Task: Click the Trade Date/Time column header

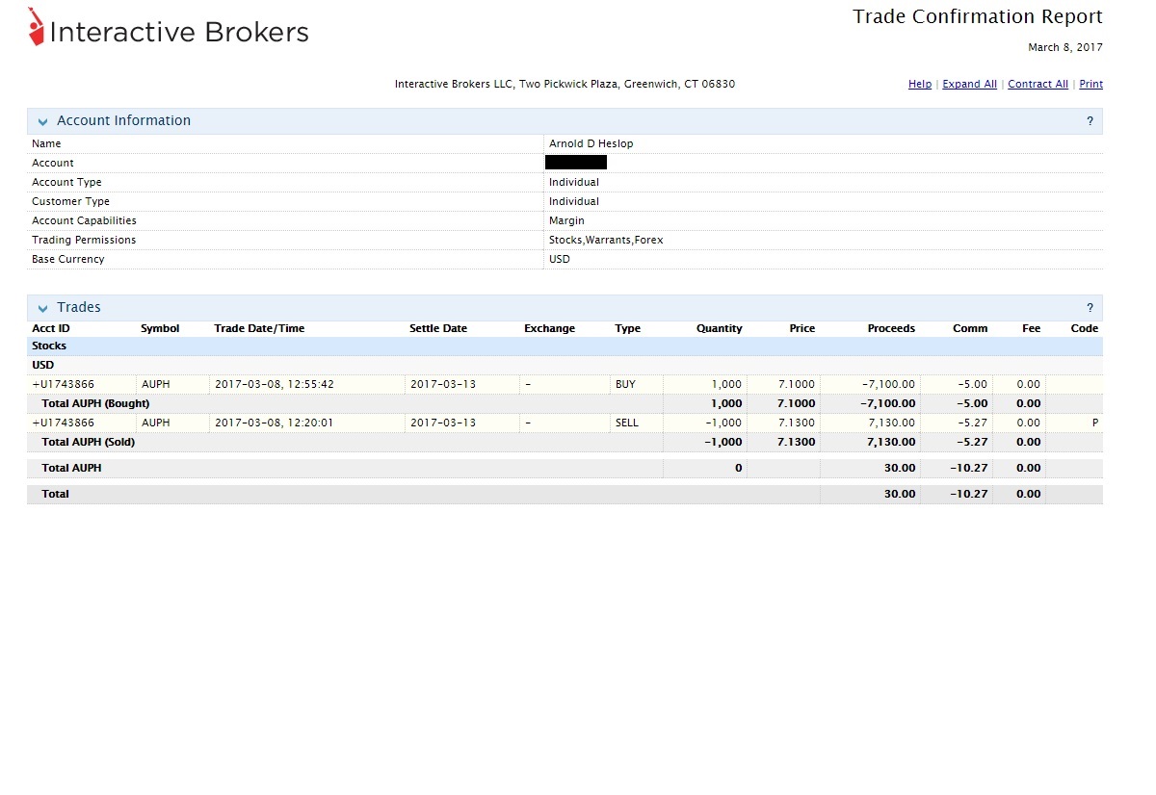Action: pos(259,328)
